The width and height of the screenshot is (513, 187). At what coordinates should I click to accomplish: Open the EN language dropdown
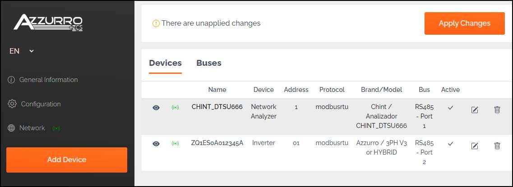tap(22, 51)
